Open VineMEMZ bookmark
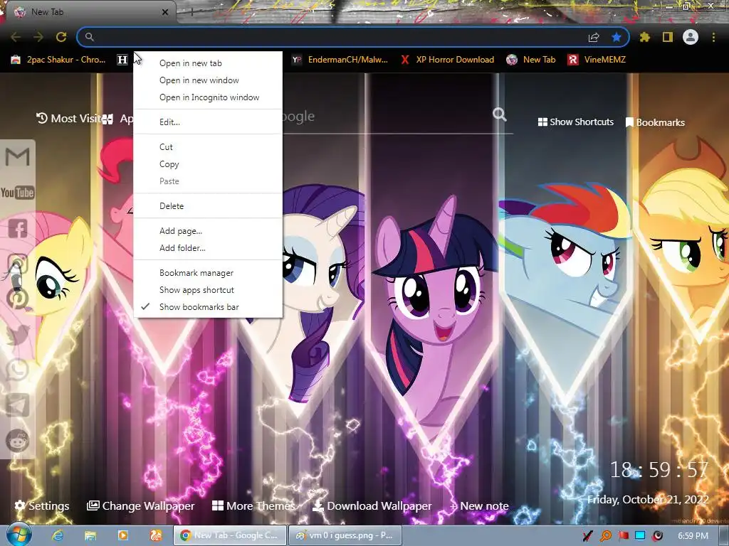Image resolution: width=729 pixels, height=546 pixels. pos(597,60)
